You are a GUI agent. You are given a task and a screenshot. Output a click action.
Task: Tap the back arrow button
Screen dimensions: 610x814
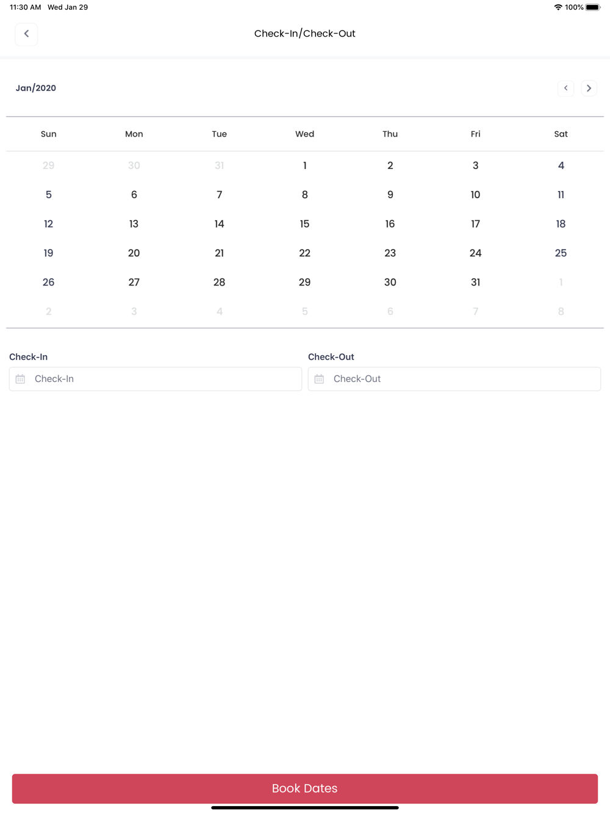click(x=26, y=34)
